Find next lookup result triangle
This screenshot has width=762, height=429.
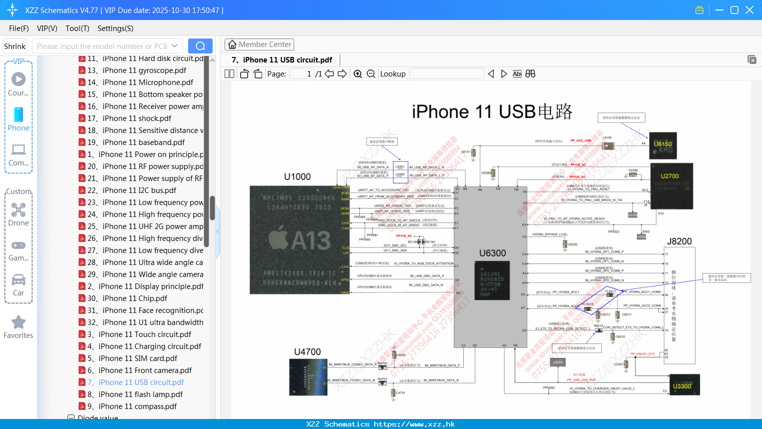tap(504, 74)
